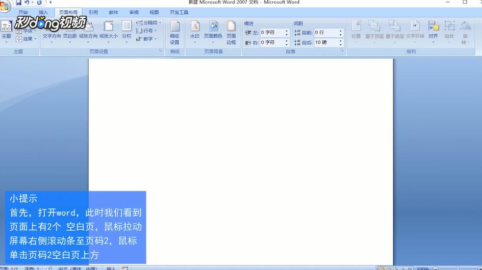Open Customize Quick Access Toolbar dropdown
This screenshot has height=270, width=482.
click(x=50, y=3)
